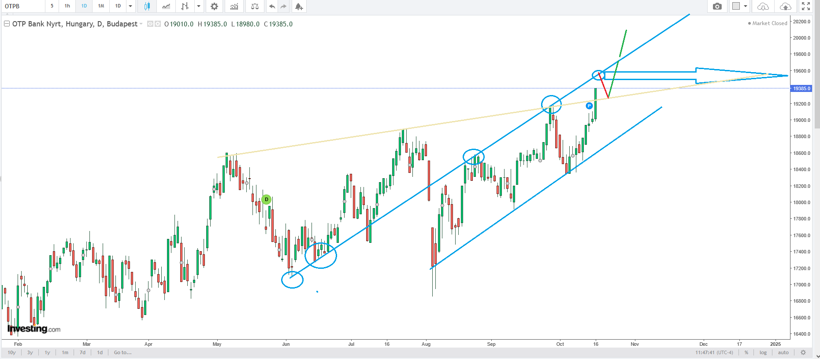Viewport: 820px width, 359px height.
Task: Open chart settings gear in top toolbar
Action: (214, 6)
